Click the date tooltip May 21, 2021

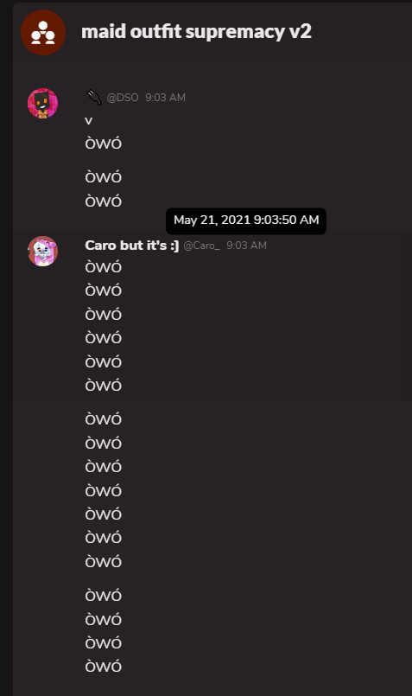[246, 220]
